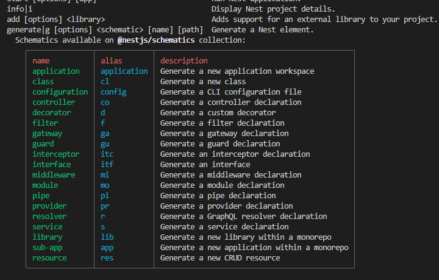Click 'Generate a gateway declaration' description
The height and width of the screenshot is (280, 439).
coord(224,134)
